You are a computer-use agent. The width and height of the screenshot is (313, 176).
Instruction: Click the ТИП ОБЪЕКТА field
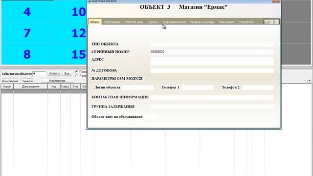click(x=212, y=44)
